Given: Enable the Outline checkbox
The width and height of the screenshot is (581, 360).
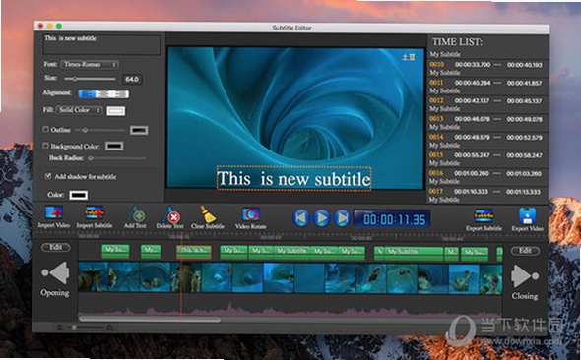Looking at the screenshot, I should 46,130.
